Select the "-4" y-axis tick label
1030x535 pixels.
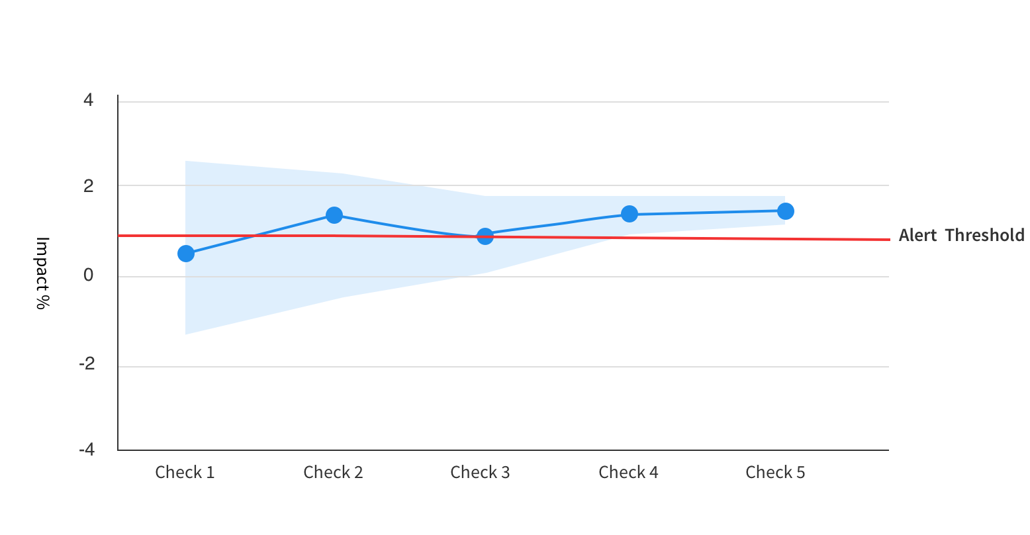click(x=87, y=450)
